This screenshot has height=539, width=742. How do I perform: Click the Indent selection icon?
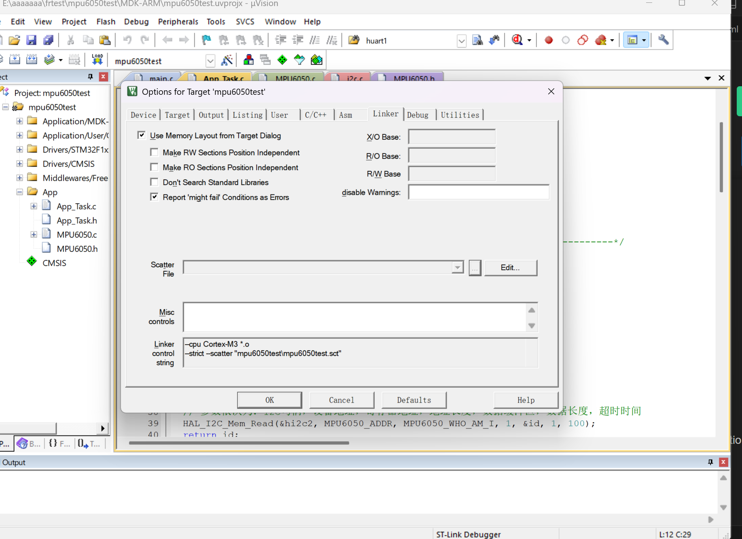pos(280,40)
